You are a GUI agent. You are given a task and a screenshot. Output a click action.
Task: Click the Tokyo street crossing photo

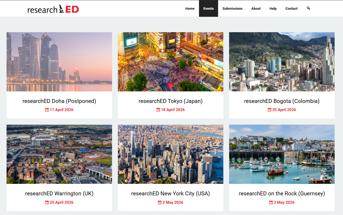pyautogui.click(x=170, y=62)
